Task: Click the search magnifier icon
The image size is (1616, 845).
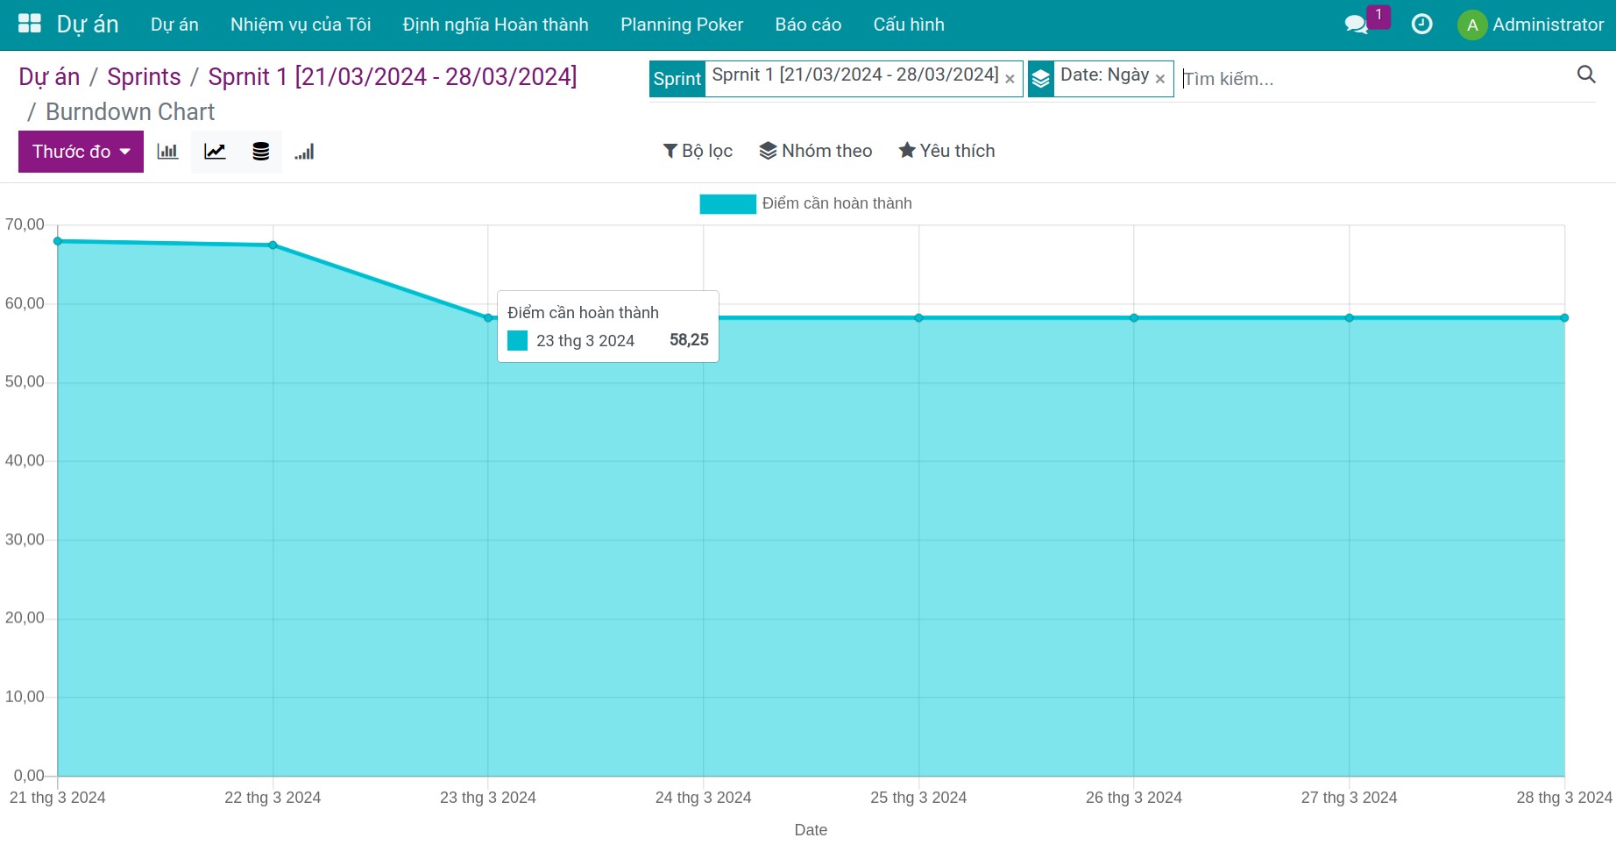Action: [1586, 75]
